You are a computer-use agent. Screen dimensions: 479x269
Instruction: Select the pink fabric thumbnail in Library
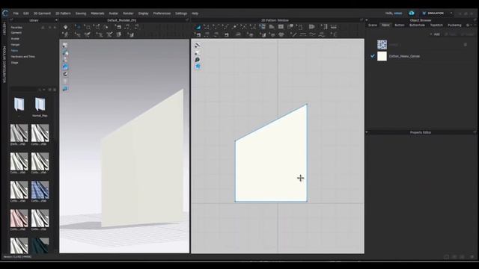[x=19, y=218]
